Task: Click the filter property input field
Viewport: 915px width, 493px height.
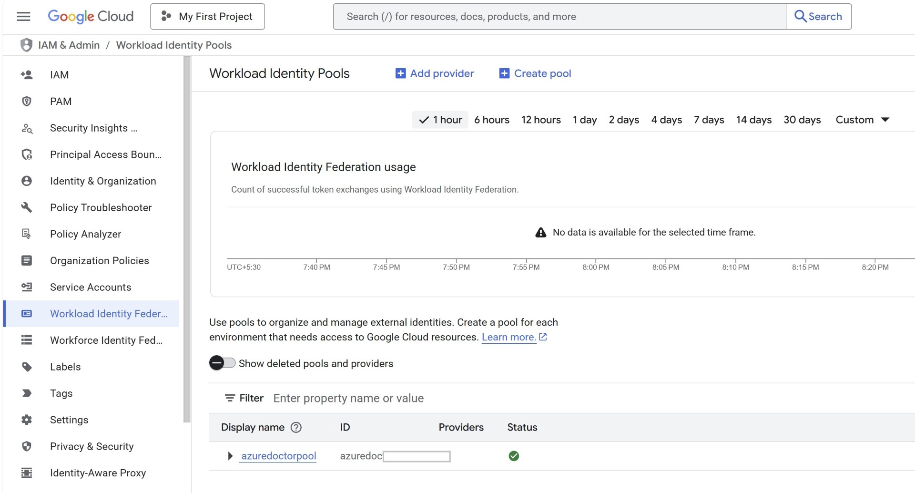Action: click(591, 398)
